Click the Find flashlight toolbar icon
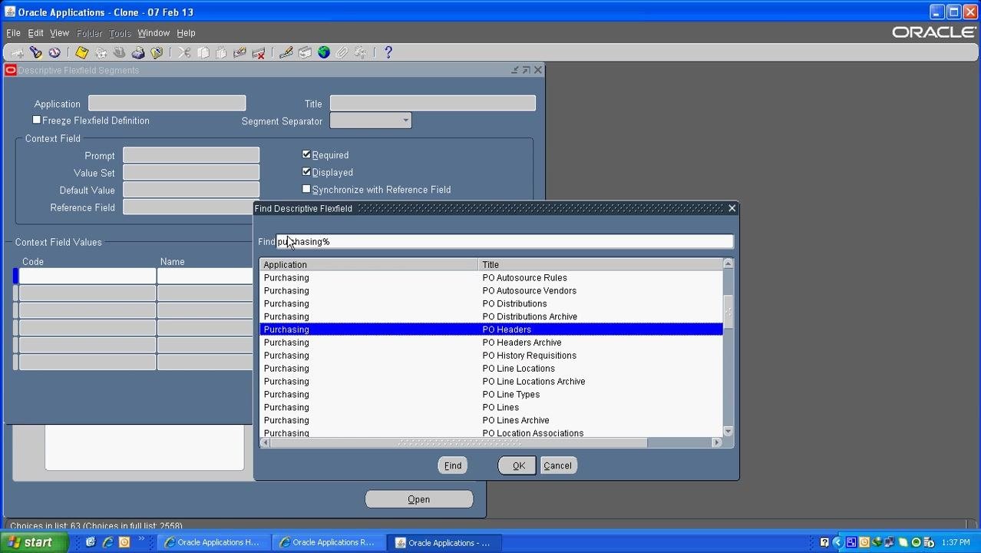981x553 pixels. coord(36,53)
